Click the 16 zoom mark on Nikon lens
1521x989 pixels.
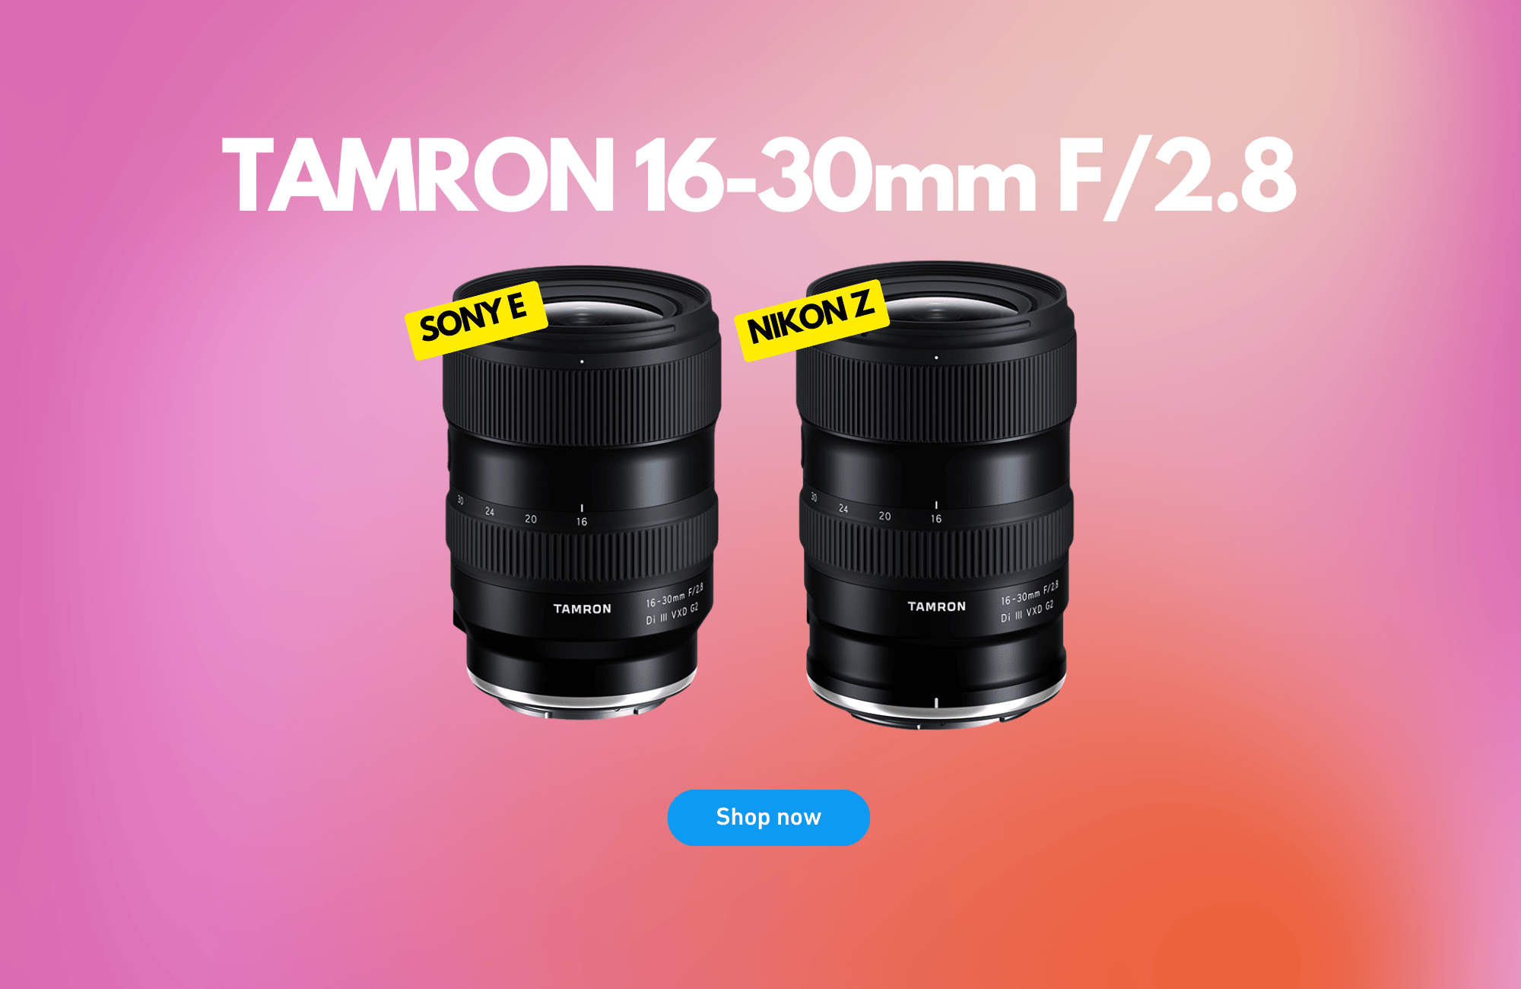(x=936, y=519)
